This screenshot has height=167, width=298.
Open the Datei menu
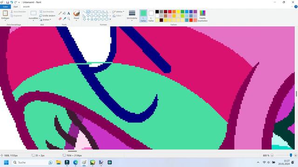click(5, 6)
